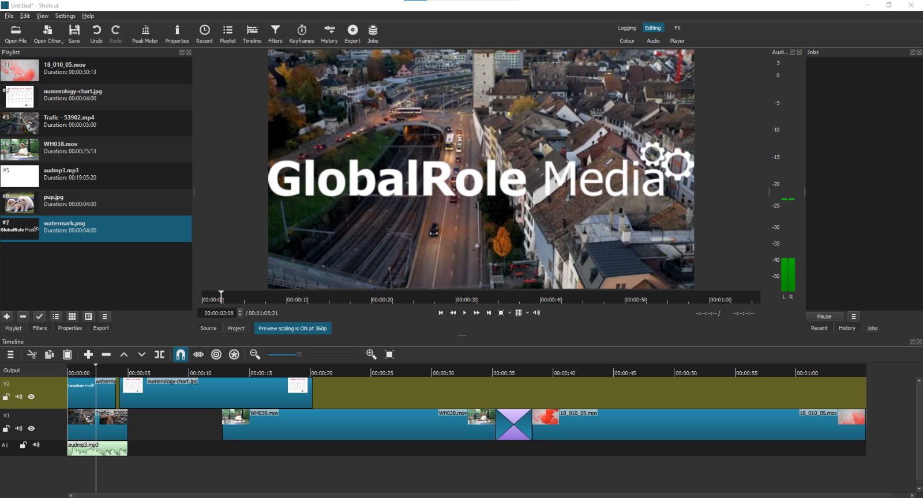Open the Keyframes panel
The height and width of the screenshot is (498, 923).
point(302,34)
